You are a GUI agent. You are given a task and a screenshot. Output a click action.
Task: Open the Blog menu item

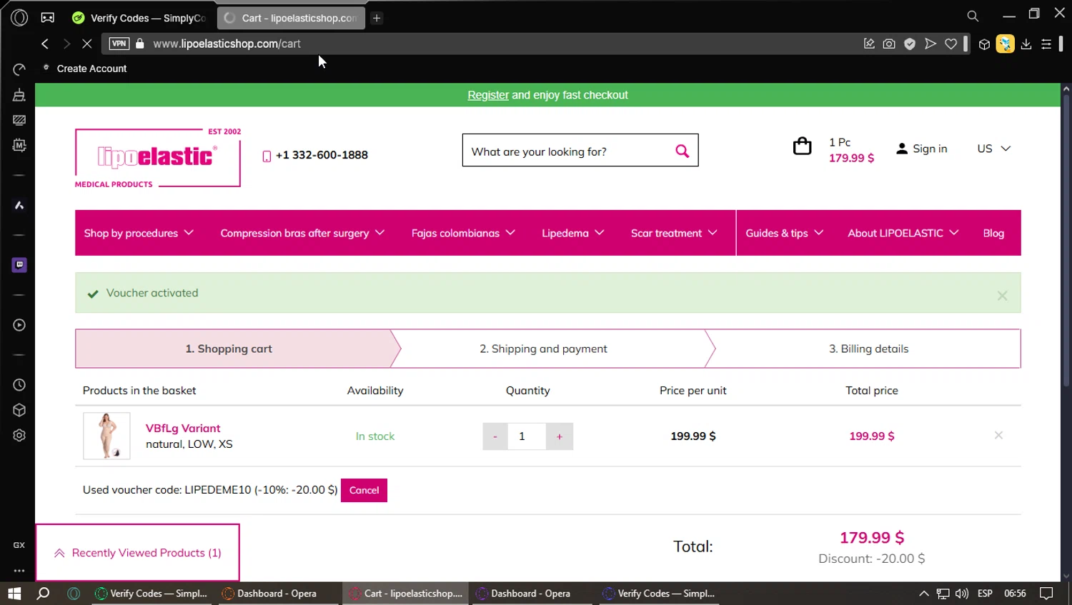click(x=993, y=233)
